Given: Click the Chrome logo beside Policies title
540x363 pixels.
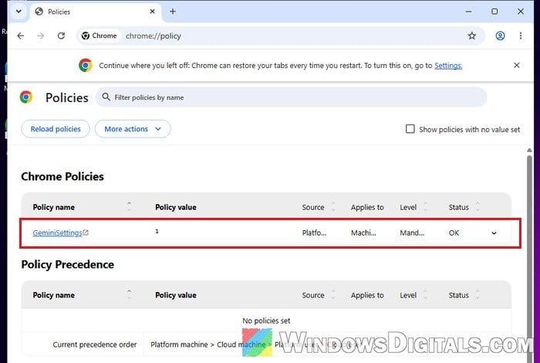Looking at the screenshot, I should [x=26, y=97].
